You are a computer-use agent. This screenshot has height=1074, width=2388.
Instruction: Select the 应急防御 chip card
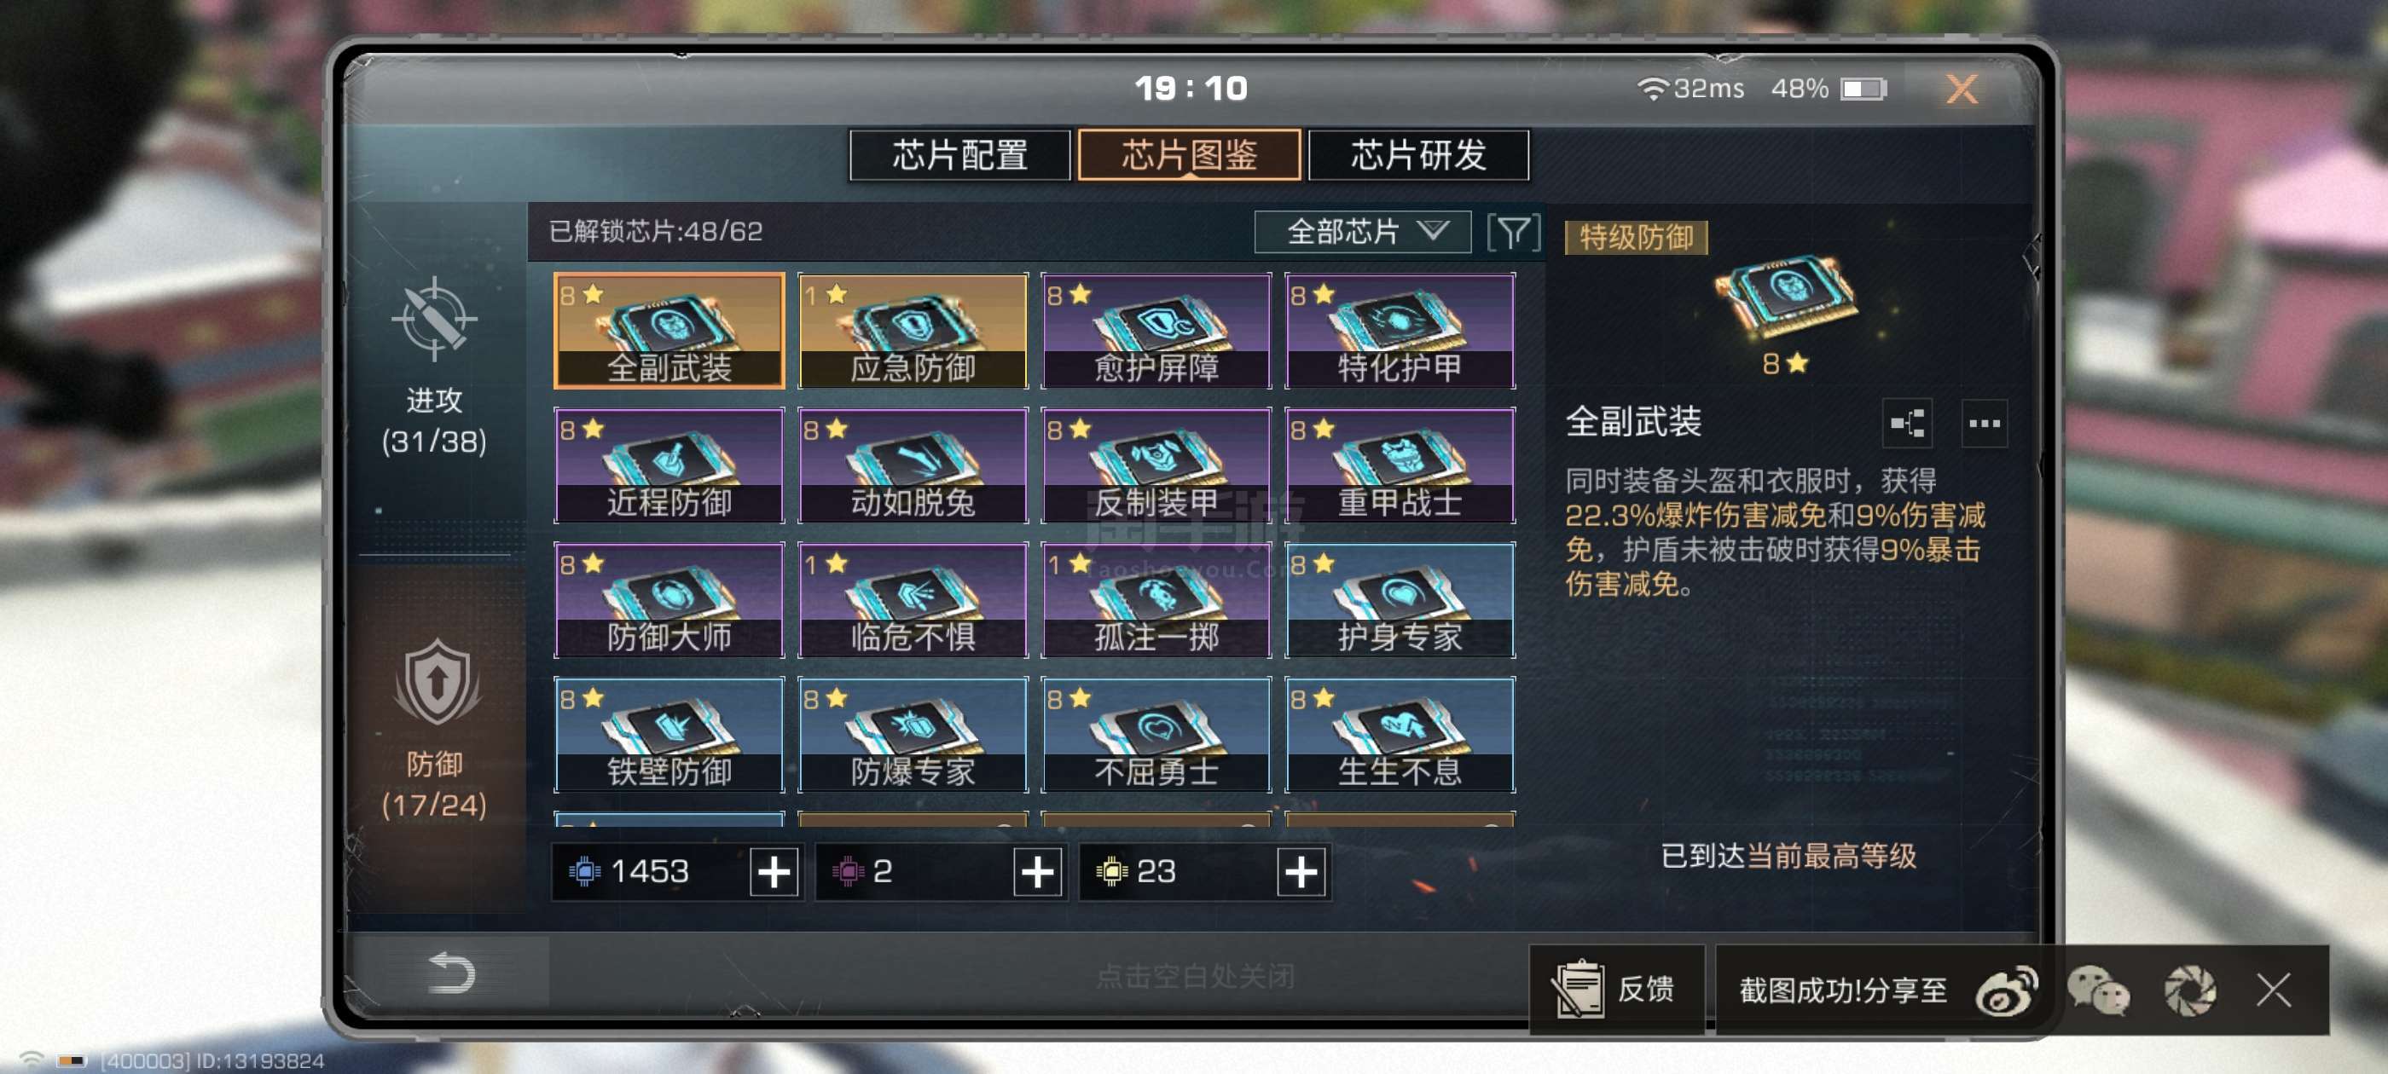click(x=913, y=331)
